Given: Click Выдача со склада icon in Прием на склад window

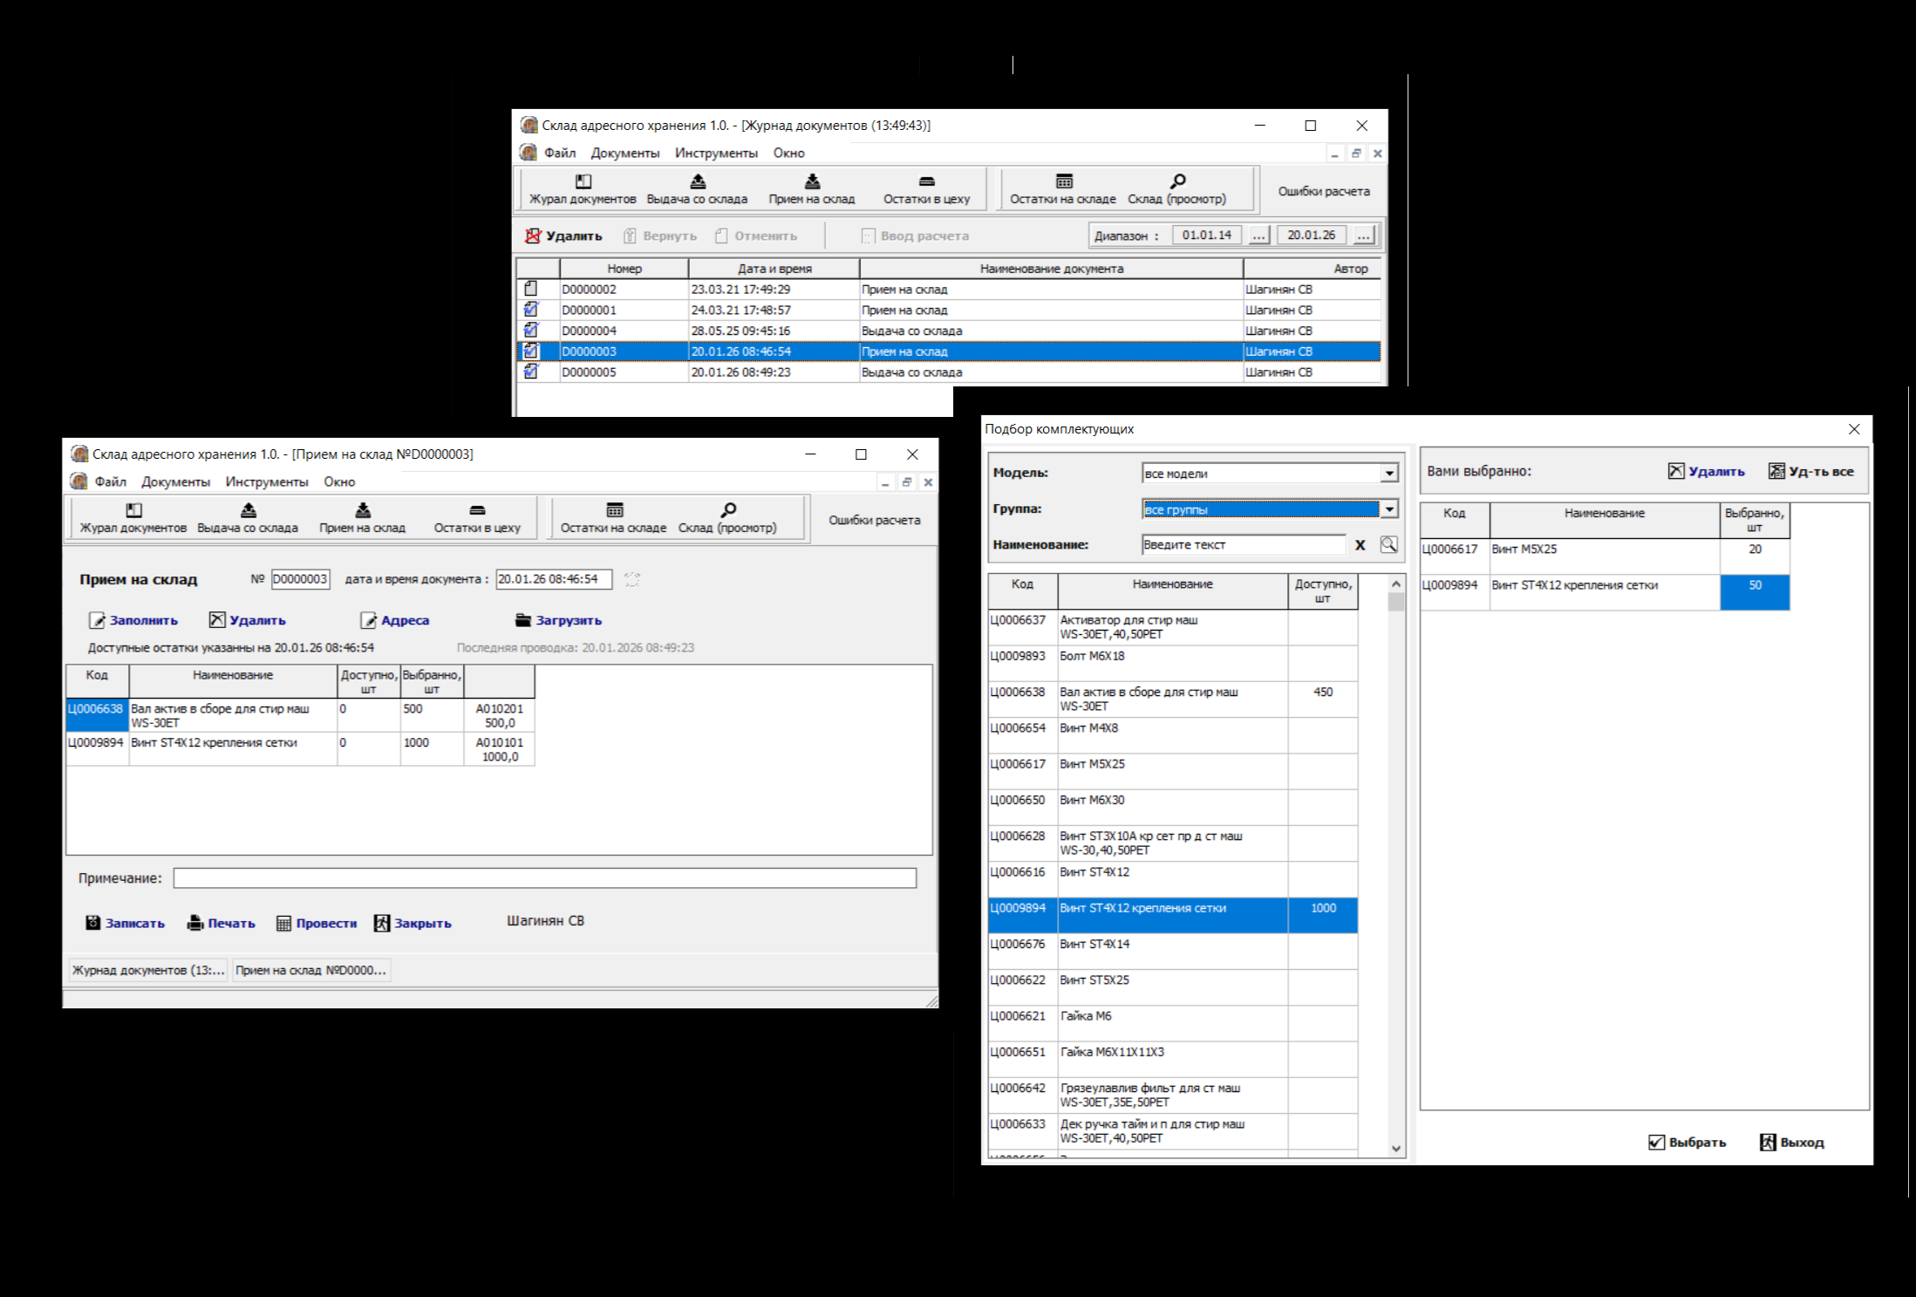Looking at the screenshot, I should pyautogui.click(x=249, y=510).
